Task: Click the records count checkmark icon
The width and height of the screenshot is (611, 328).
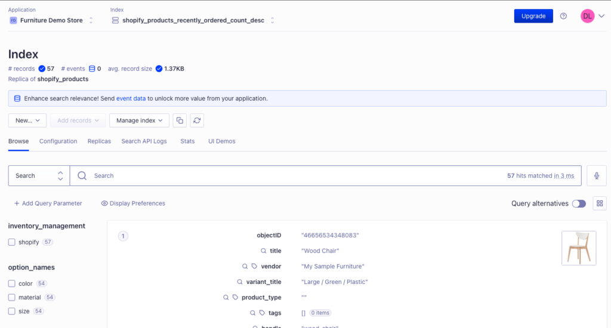Action: [42, 69]
